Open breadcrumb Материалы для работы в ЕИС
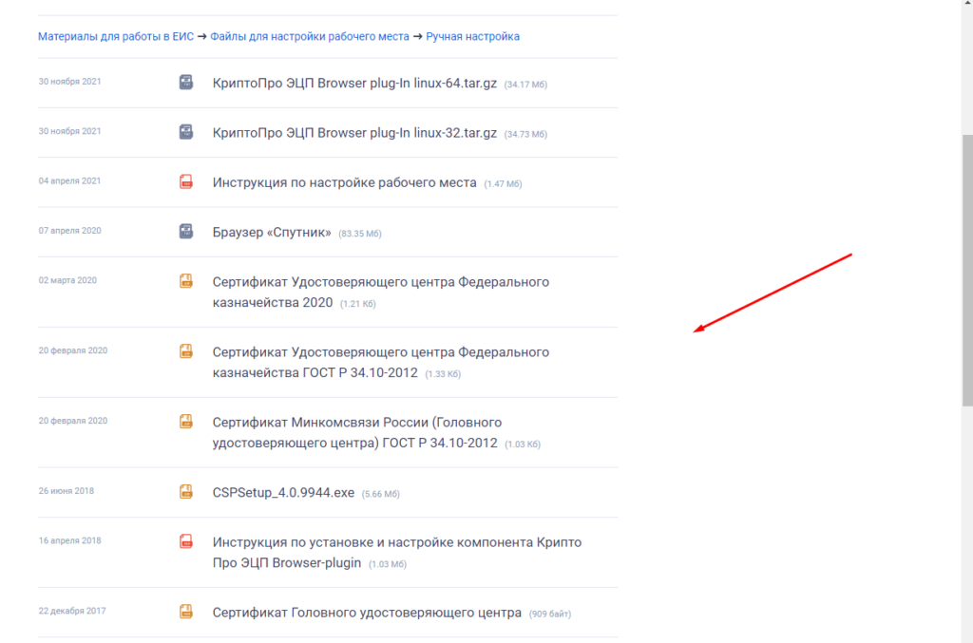Image resolution: width=973 pixels, height=643 pixels. 115,37
